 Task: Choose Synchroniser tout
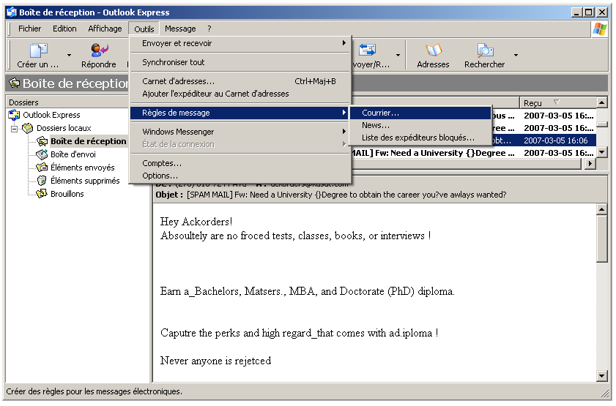pyautogui.click(x=240, y=62)
